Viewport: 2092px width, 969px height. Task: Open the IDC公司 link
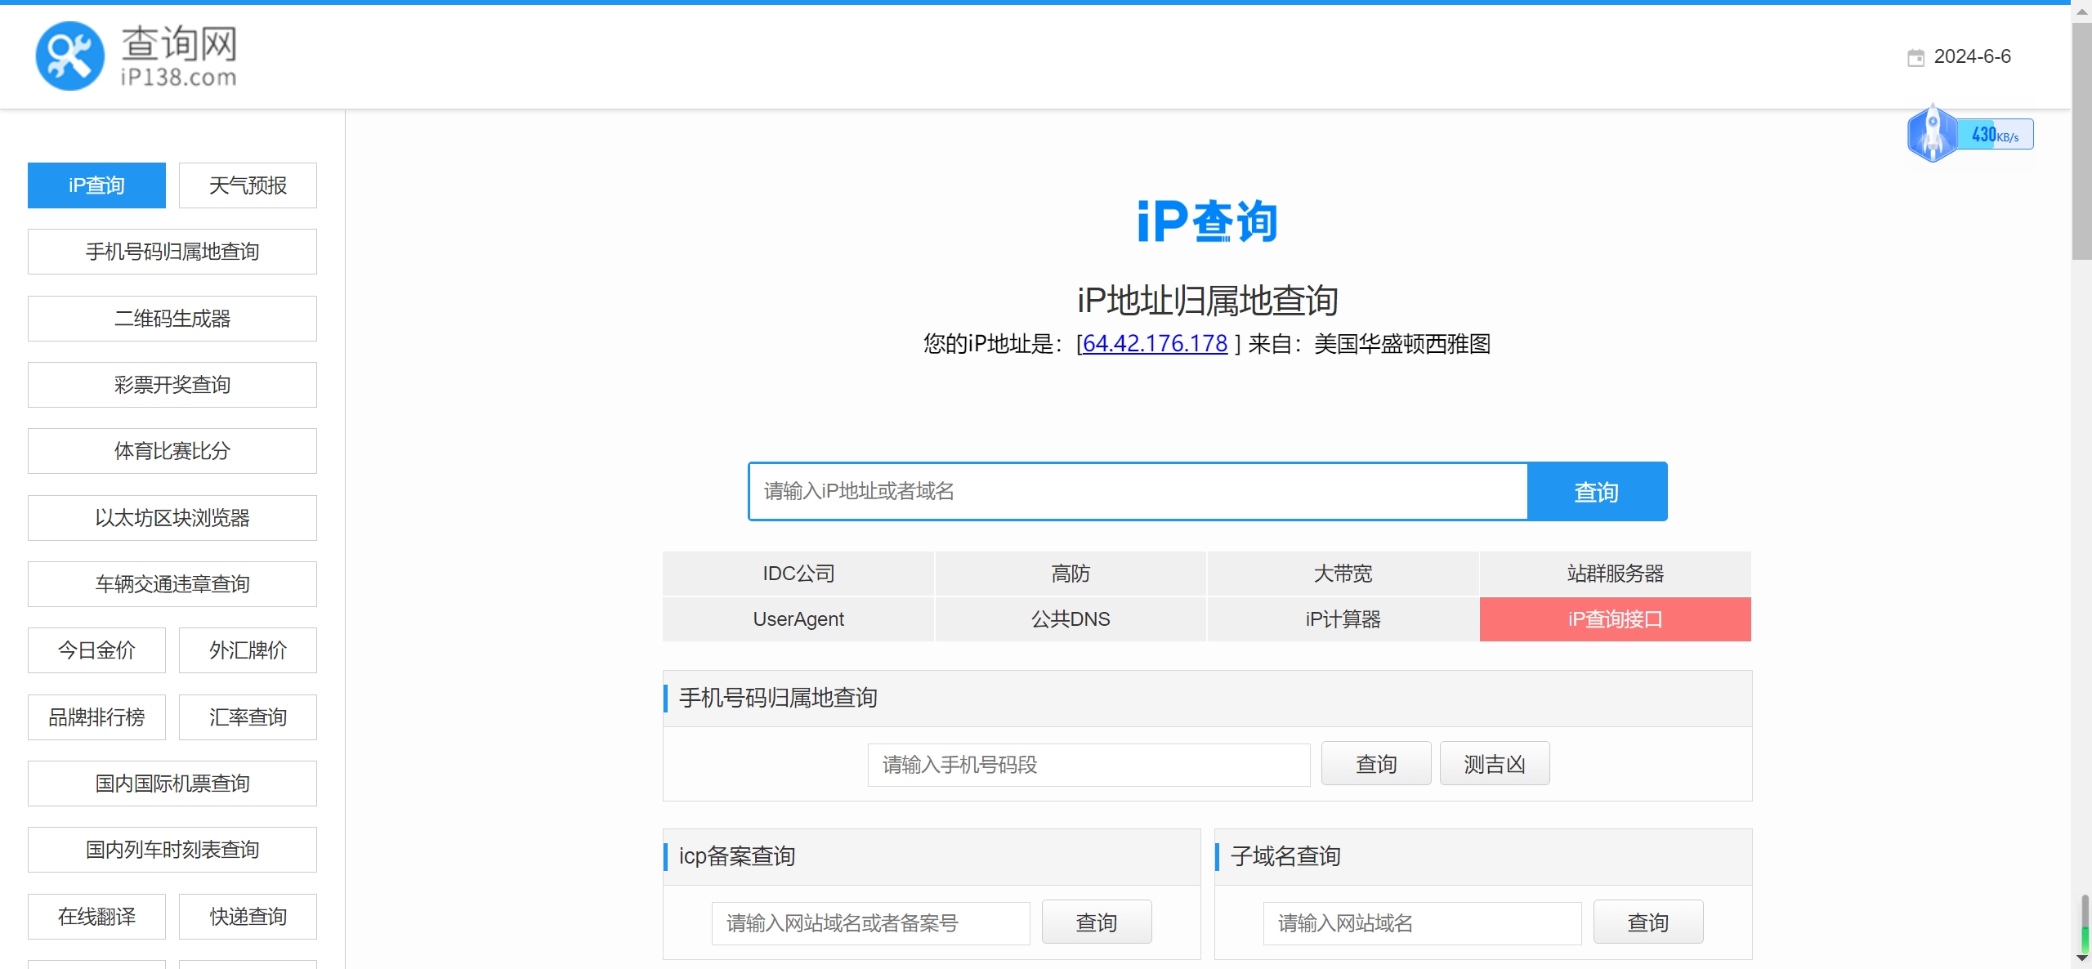pos(798,574)
